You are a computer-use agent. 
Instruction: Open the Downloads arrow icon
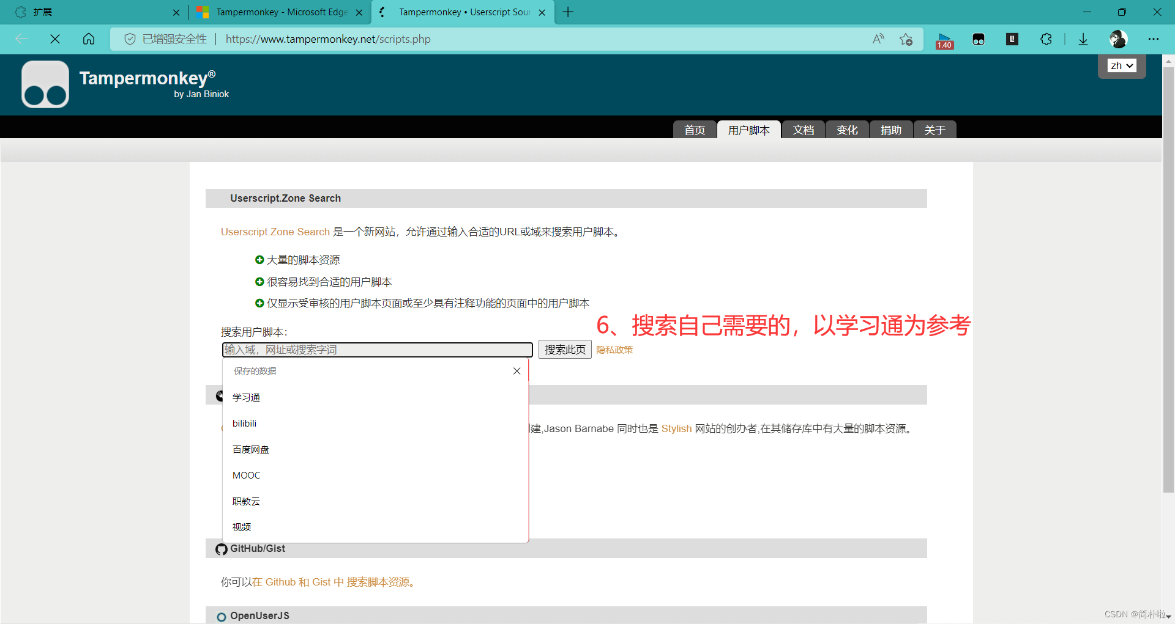click(x=1083, y=39)
